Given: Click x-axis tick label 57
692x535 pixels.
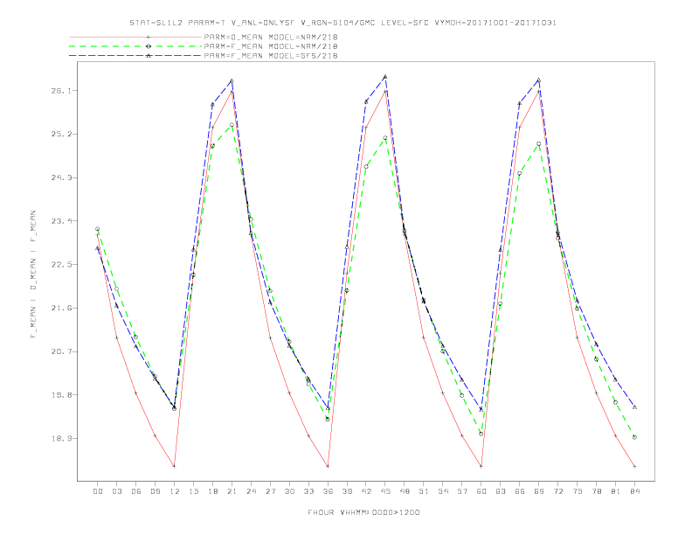Looking at the screenshot, I should 462,491.
